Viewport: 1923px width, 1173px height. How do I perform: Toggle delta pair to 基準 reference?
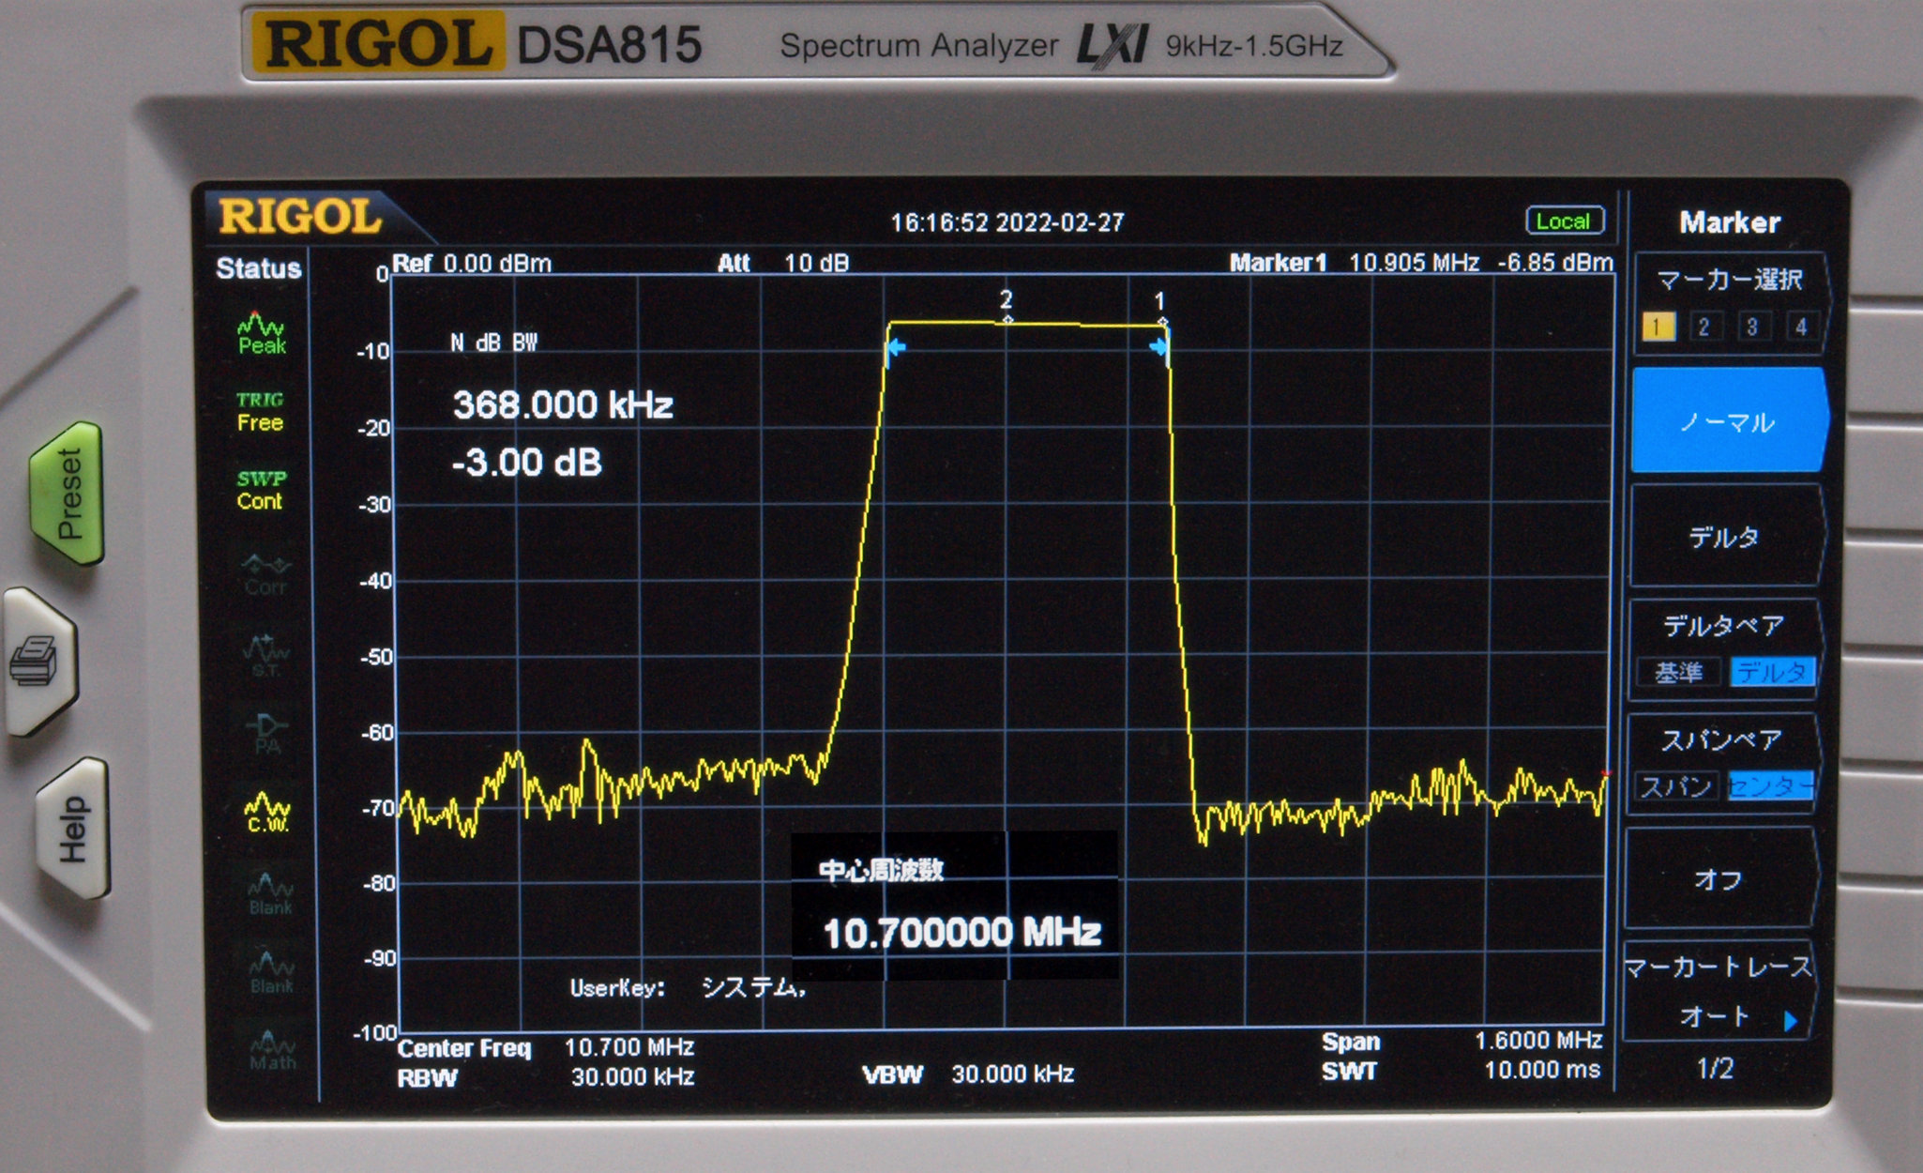point(1678,672)
